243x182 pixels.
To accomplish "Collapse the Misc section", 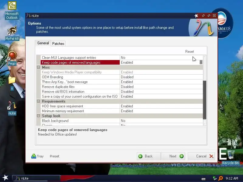I will (x=39, y=67).
